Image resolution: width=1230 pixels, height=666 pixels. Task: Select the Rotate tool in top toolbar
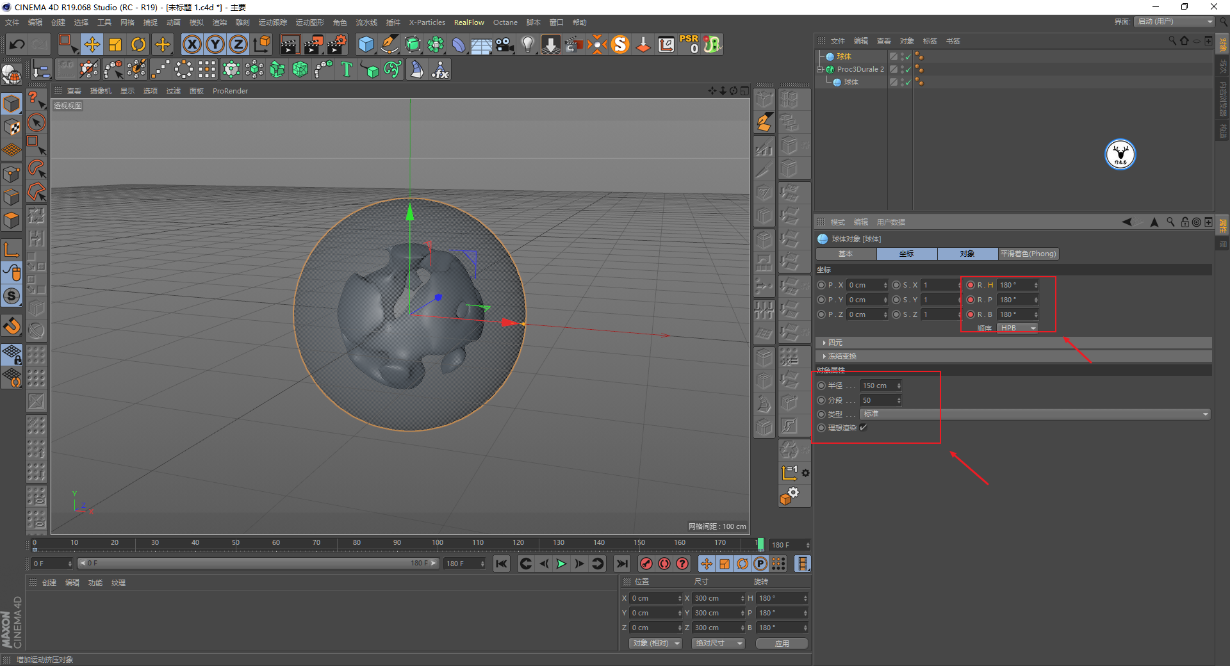pos(138,44)
